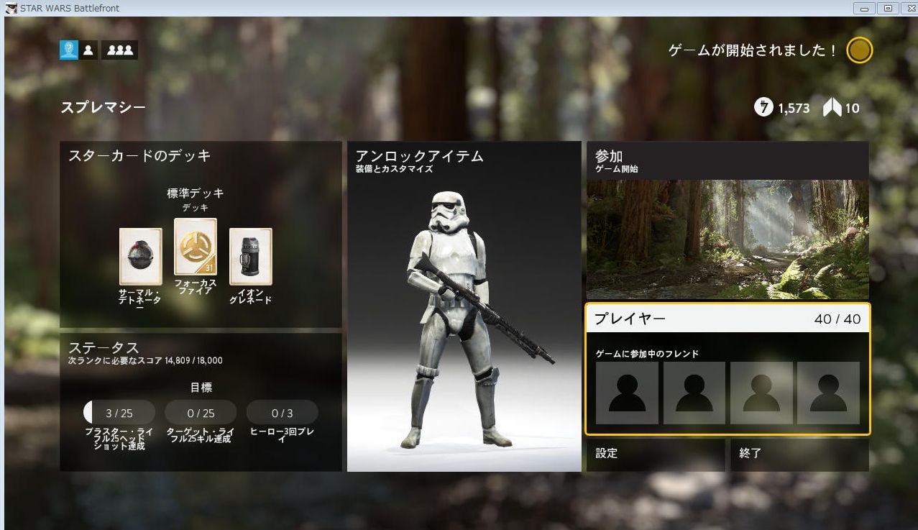
Task: Open the single player silhouette icon
Action: [88, 50]
